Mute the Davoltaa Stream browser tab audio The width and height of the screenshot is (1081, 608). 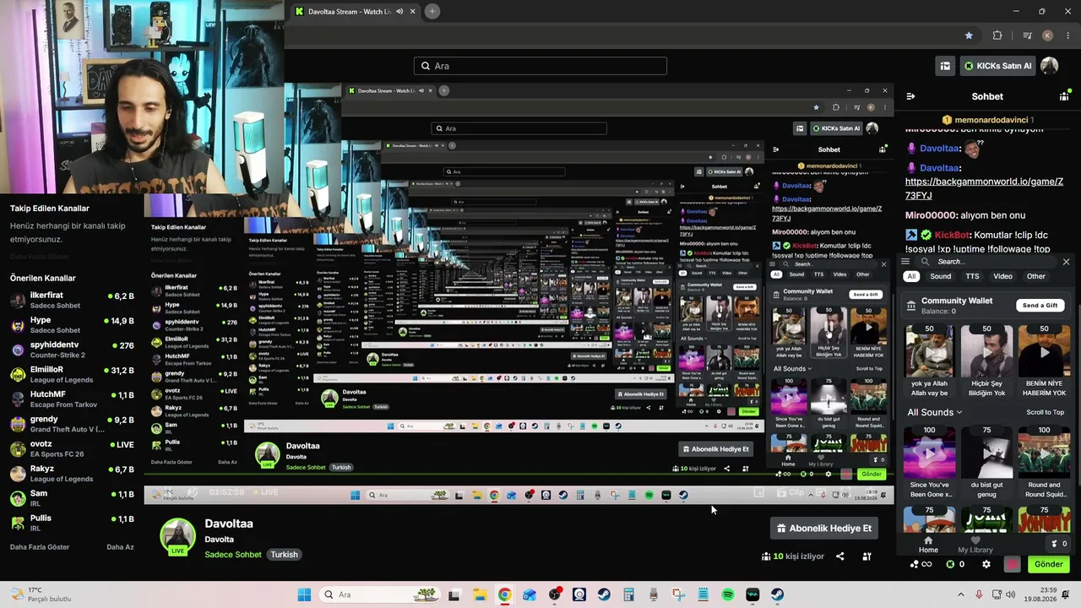point(399,12)
